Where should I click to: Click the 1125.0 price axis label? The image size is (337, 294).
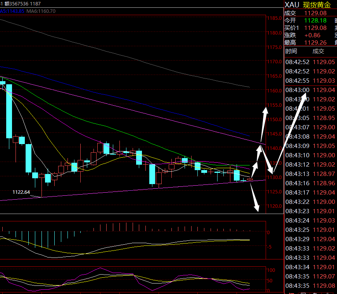(x=274, y=191)
